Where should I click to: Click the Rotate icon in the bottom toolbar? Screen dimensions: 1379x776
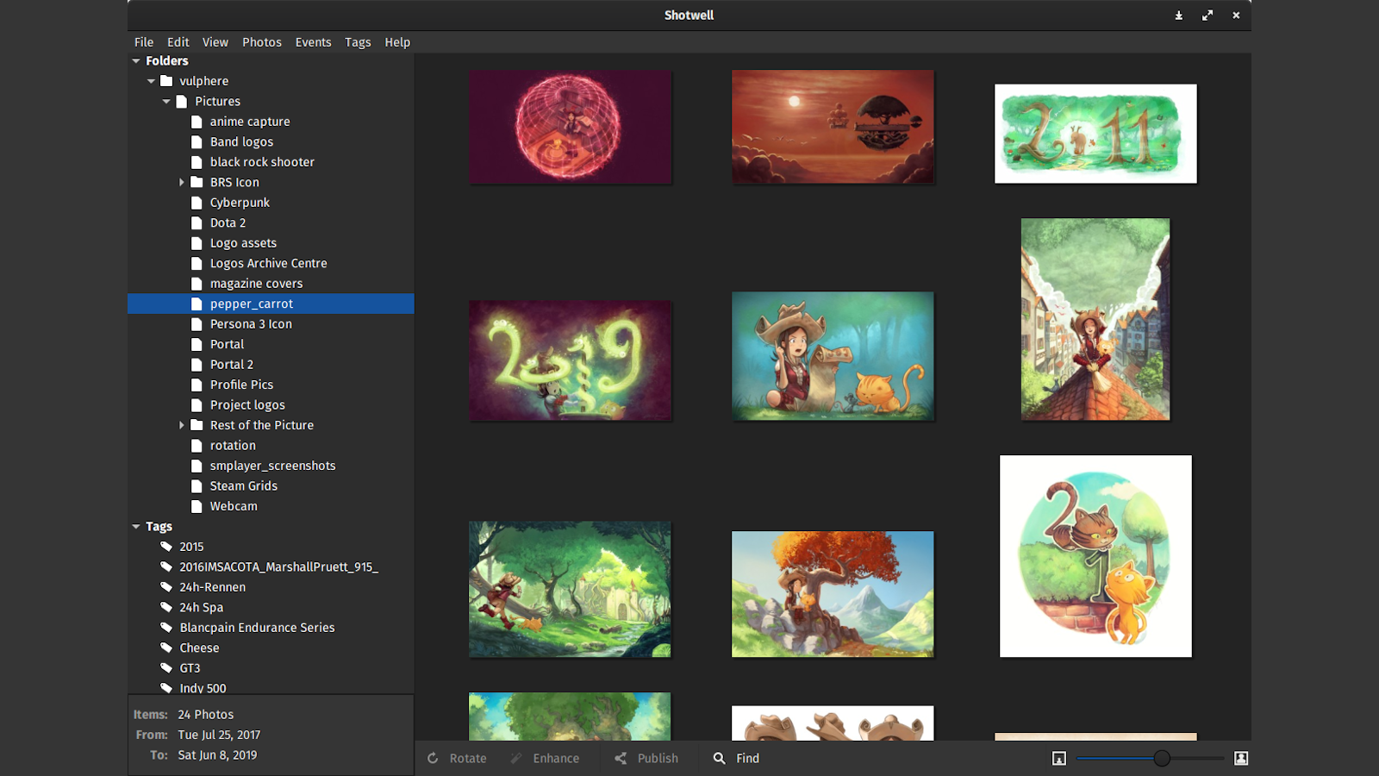(433, 759)
